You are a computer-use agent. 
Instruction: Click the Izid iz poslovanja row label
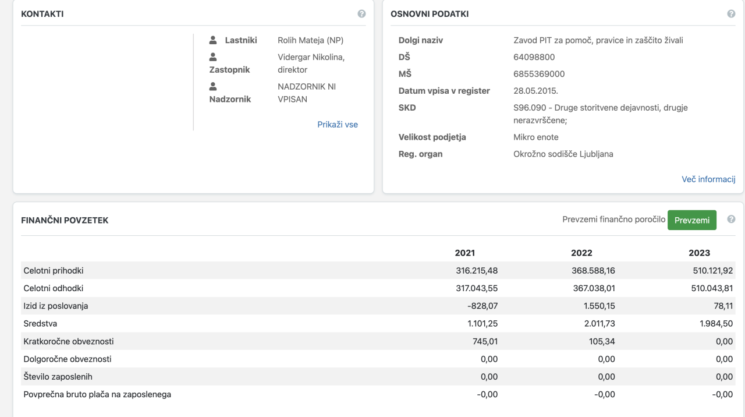(56, 306)
